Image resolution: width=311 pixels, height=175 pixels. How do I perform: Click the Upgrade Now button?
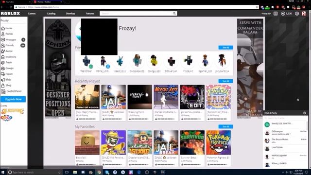click(x=13, y=99)
